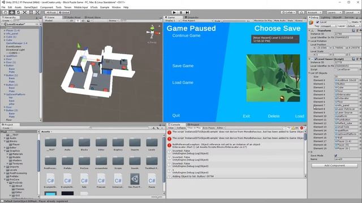The width and height of the screenshot is (362, 203).
Task: Toggle scene lighting button in Scene toolbar
Action: [78, 21]
